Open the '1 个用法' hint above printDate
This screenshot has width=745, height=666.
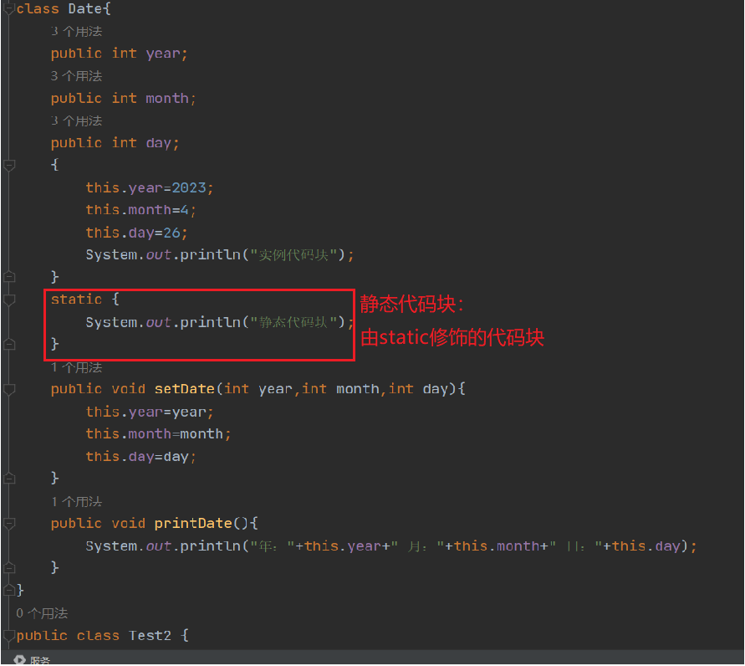tap(76, 502)
